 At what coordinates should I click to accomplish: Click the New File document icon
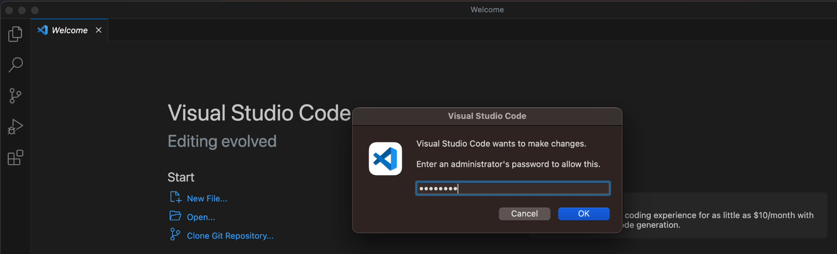click(x=175, y=197)
